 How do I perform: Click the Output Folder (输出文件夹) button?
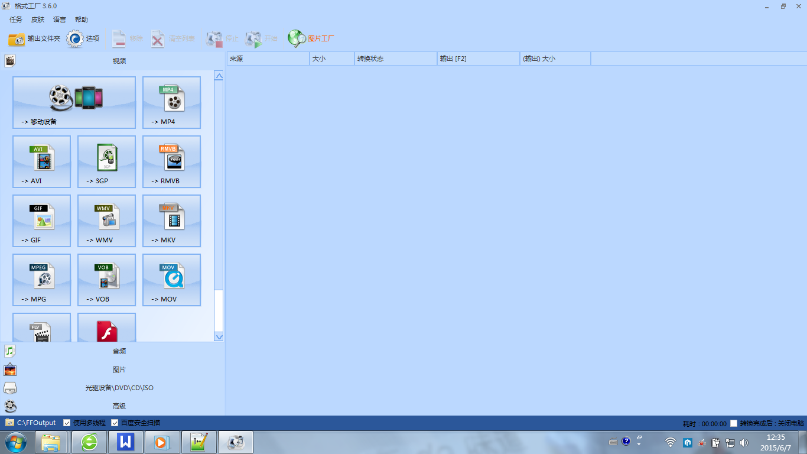pos(34,39)
